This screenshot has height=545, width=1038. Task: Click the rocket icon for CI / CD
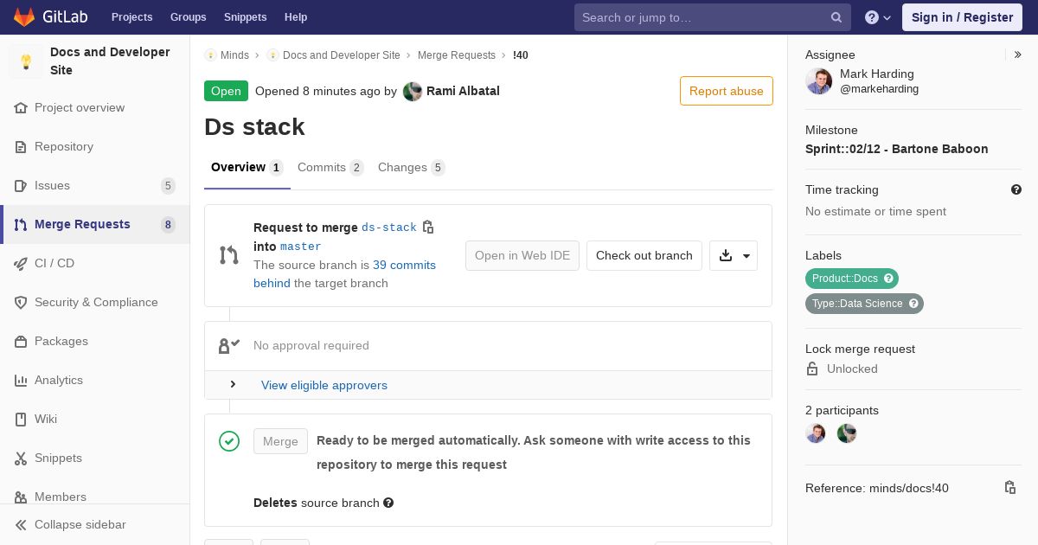pyautogui.click(x=21, y=263)
